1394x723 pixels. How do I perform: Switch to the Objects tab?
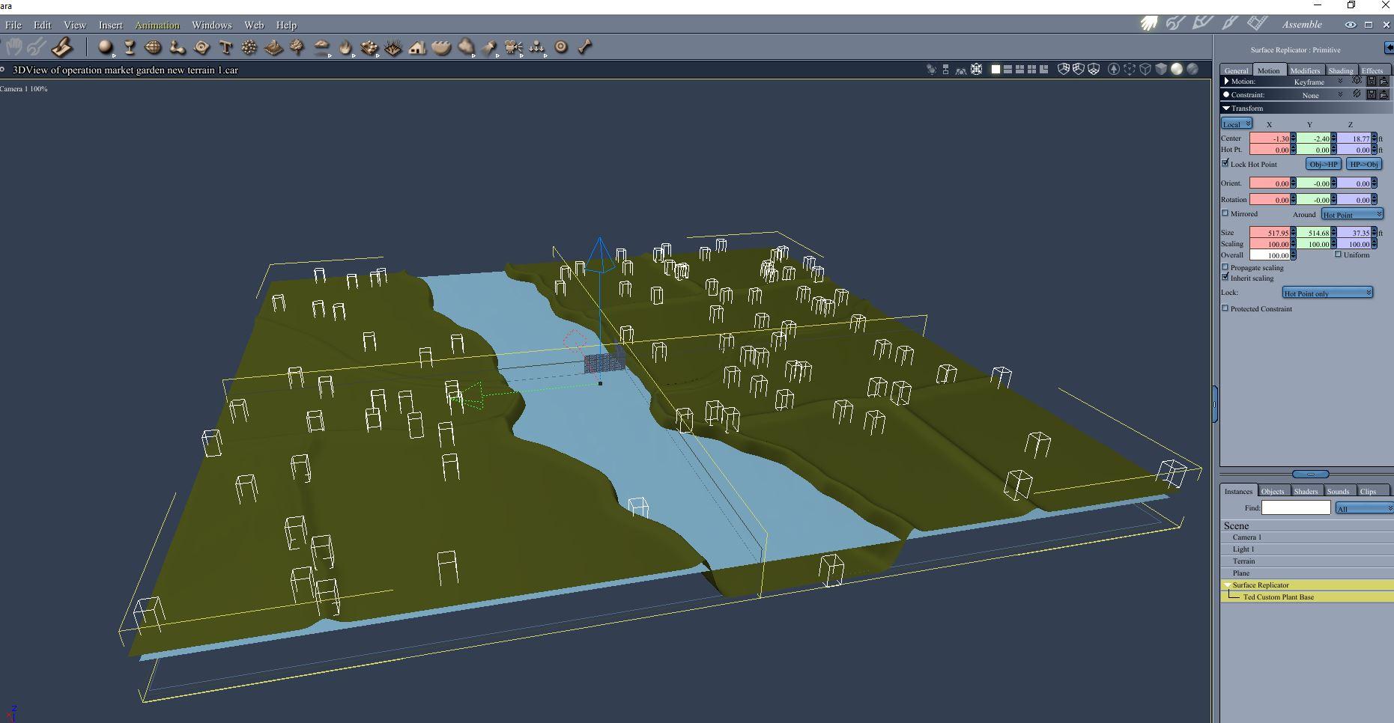pyautogui.click(x=1273, y=491)
